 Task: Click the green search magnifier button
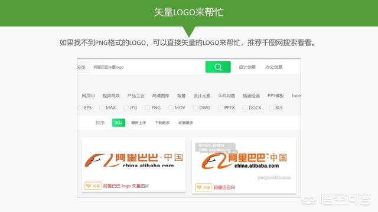pos(218,67)
